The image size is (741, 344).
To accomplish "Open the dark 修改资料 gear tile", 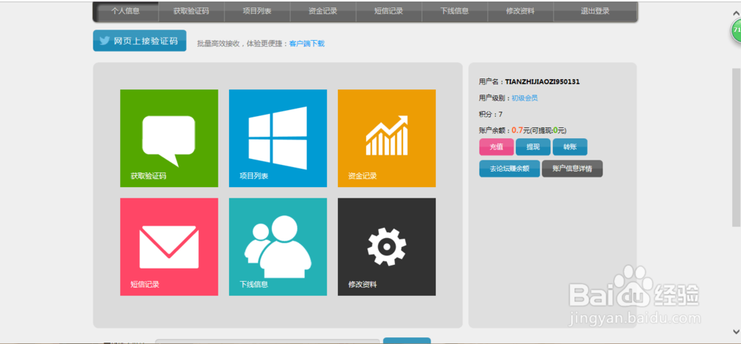I will point(387,247).
